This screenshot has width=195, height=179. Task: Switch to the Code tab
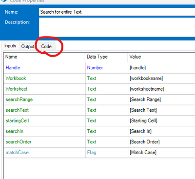point(46,46)
